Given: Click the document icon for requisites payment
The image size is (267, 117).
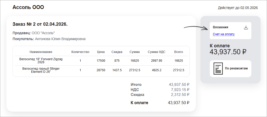Looking at the screenshot, I should pyautogui.click(x=218, y=68).
